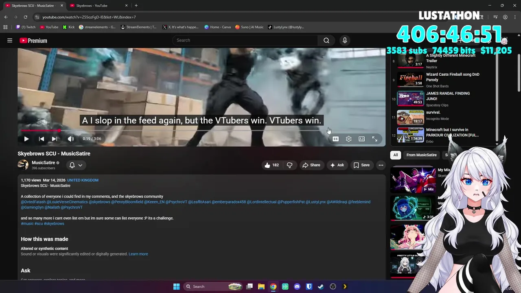The width and height of the screenshot is (521, 293).
Task: Open the StreamElements bookmark
Action: tap(139, 27)
